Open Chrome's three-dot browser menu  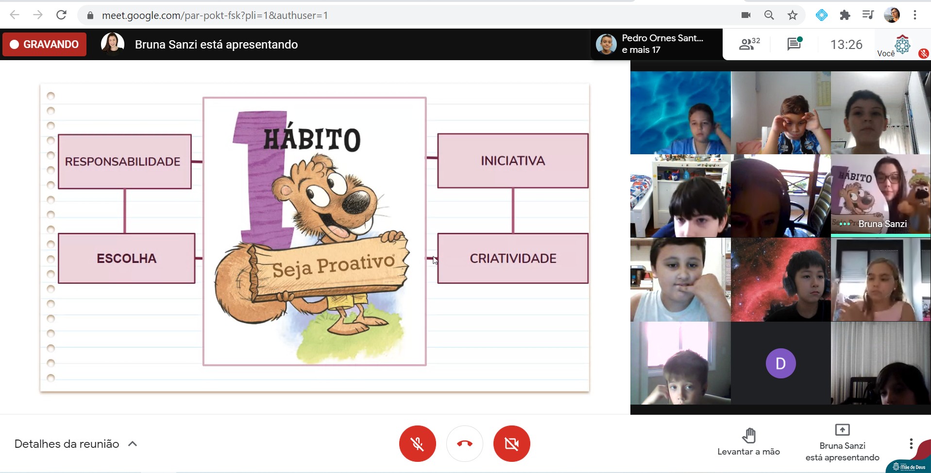(915, 16)
